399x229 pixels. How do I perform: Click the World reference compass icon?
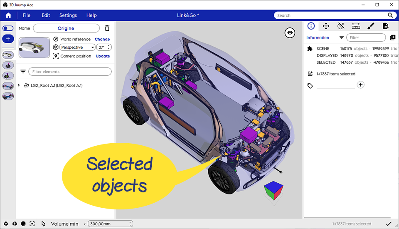[x=56, y=39]
